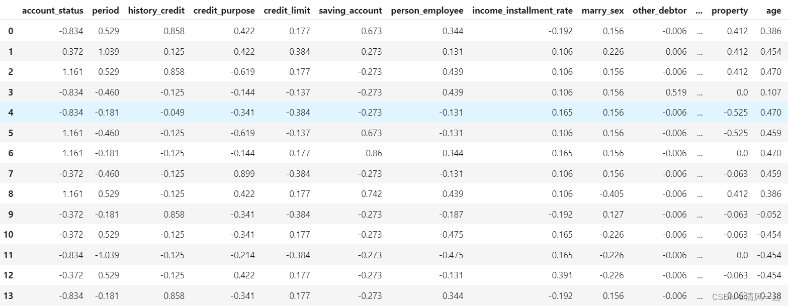
Task: Select marry_sex value 0.127 in row 9
Action: [614, 215]
